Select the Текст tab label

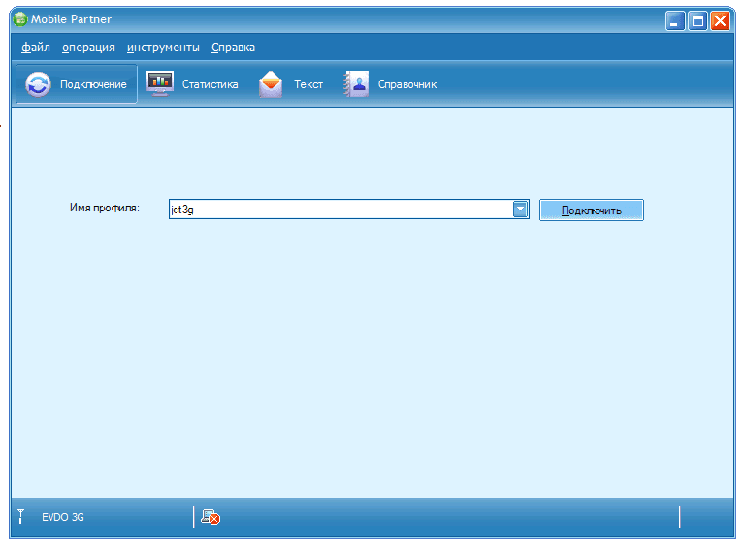point(308,84)
